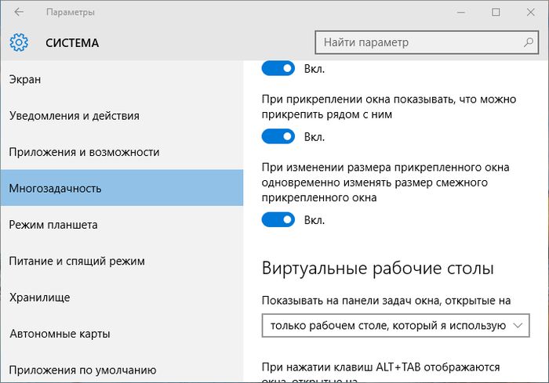The height and width of the screenshot is (383, 549).
Task: Click the search magnifier icon
Action: coord(529,42)
